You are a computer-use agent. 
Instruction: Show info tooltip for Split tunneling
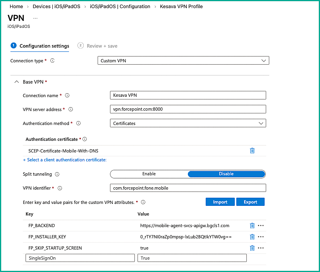(57, 174)
